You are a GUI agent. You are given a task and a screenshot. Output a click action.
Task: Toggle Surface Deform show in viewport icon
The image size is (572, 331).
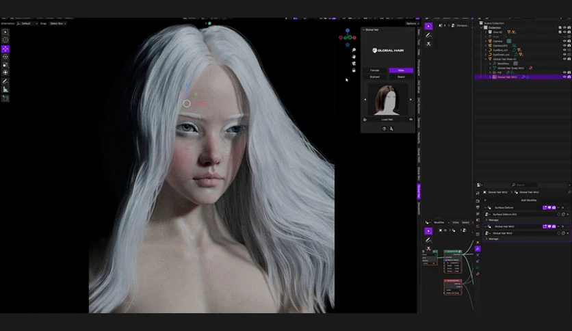pos(549,208)
